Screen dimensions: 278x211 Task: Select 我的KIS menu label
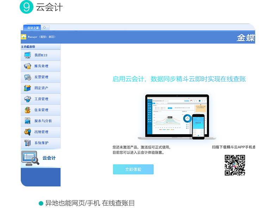pos(41,55)
